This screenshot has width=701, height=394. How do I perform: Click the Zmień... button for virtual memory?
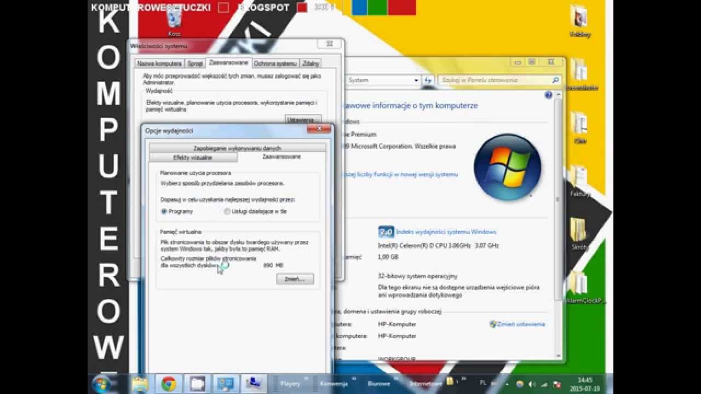tap(295, 279)
